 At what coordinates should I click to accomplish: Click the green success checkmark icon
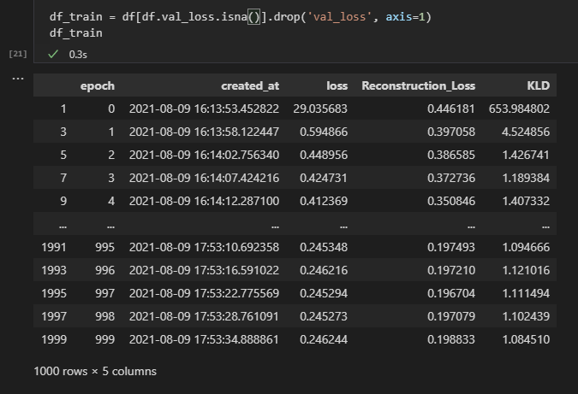click(x=53, y=55)
